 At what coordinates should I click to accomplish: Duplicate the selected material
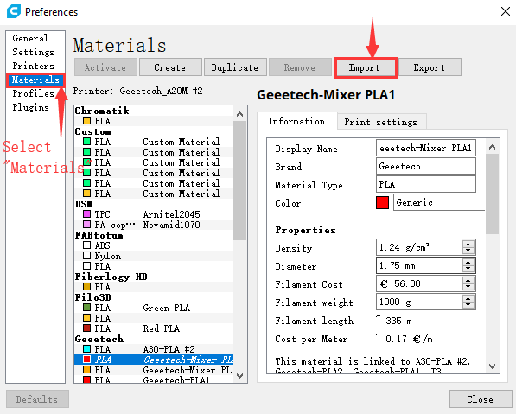coord(235,67)
